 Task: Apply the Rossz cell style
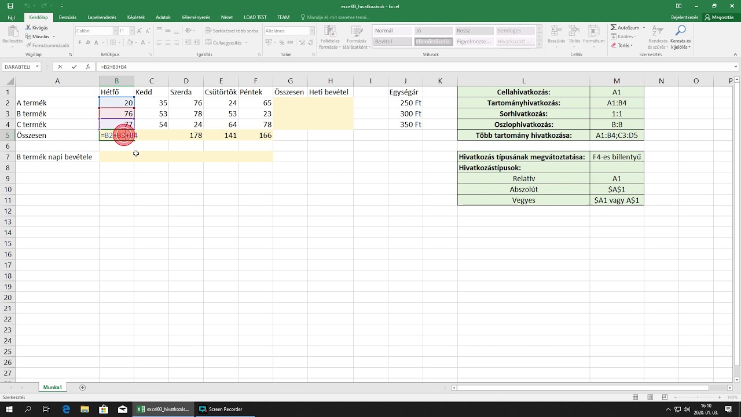point(474,31)
